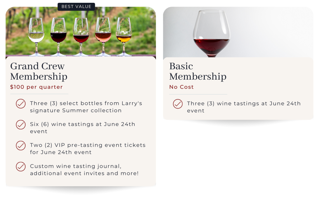Image resolution: width=319 pixels, height=199 pixels.
Task: Click checkmark icon beside three select bottles
Action: tap(21, 104)
